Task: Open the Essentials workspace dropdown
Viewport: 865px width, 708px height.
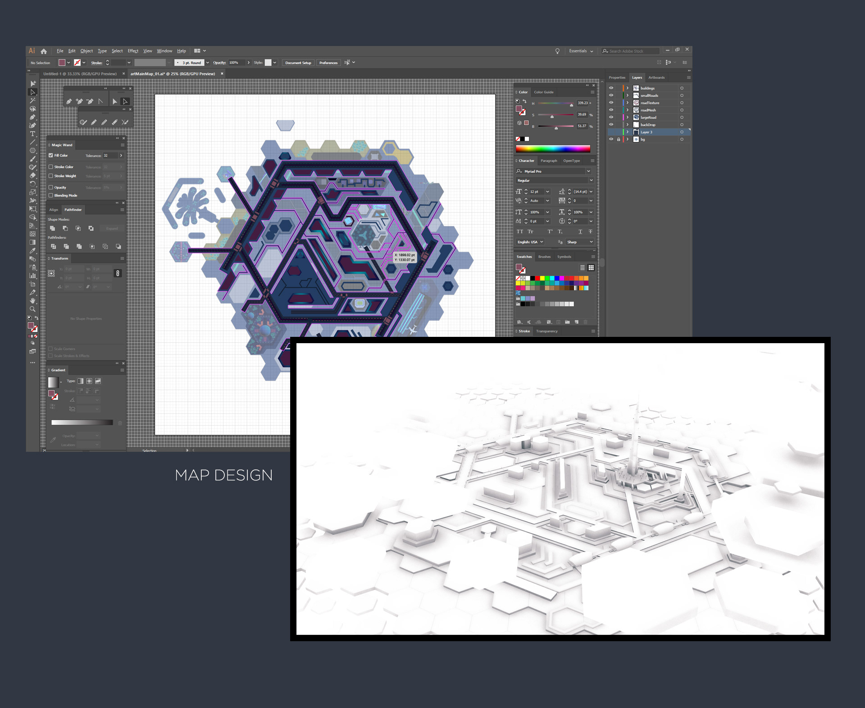Action: 581,51
